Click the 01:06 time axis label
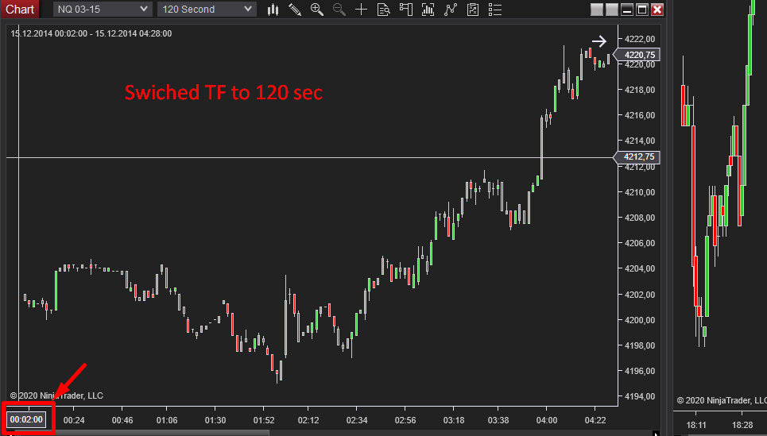This screenshot has height=436, width=767. 167,420
